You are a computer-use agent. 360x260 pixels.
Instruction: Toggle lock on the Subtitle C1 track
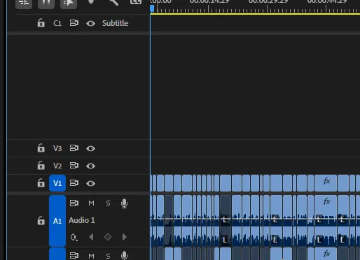41,23
